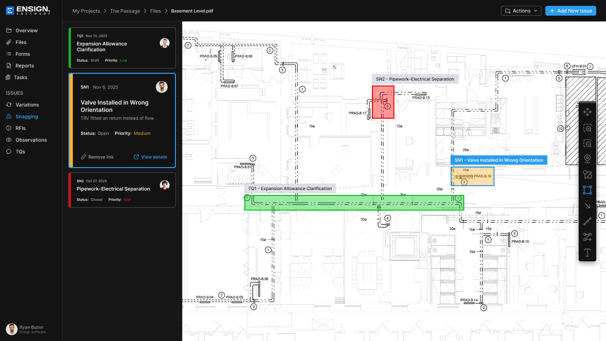
Task: Click the High priority value on SN2 card
Action: coord(127,199)
